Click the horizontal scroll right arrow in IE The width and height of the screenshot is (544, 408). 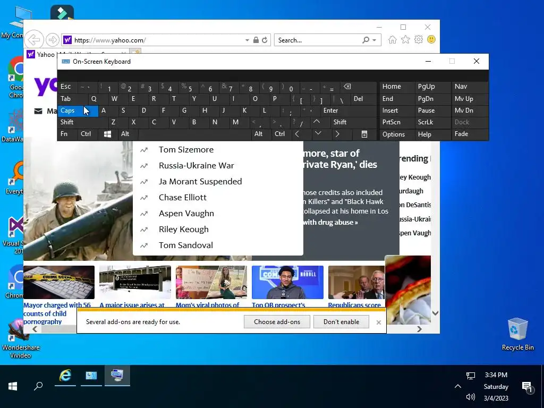[x=420, y=329]
